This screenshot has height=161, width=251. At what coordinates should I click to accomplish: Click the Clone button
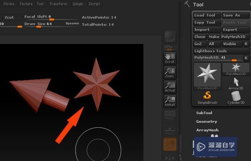click(x=200, y=37)
